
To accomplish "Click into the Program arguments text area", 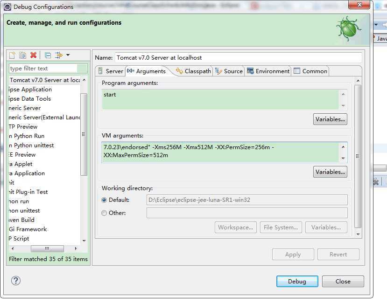I will click(x=220, y=100).
